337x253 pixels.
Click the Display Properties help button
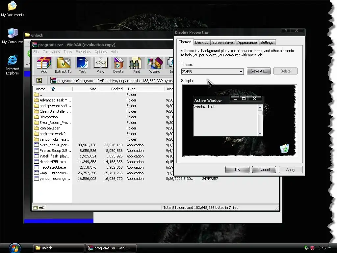coord(286,30)
